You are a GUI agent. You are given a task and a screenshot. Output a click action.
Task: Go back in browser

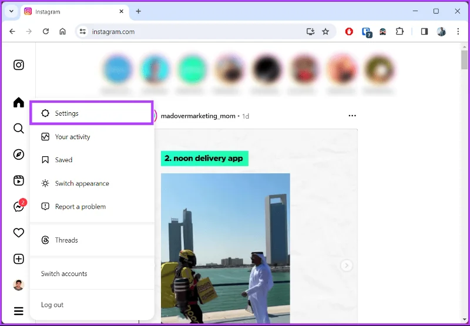tap(12, 32)
